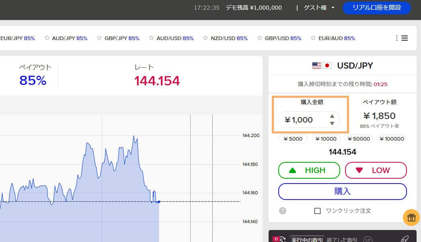Switch to the 実行中の取引 tab

click(x=308, y=239)
